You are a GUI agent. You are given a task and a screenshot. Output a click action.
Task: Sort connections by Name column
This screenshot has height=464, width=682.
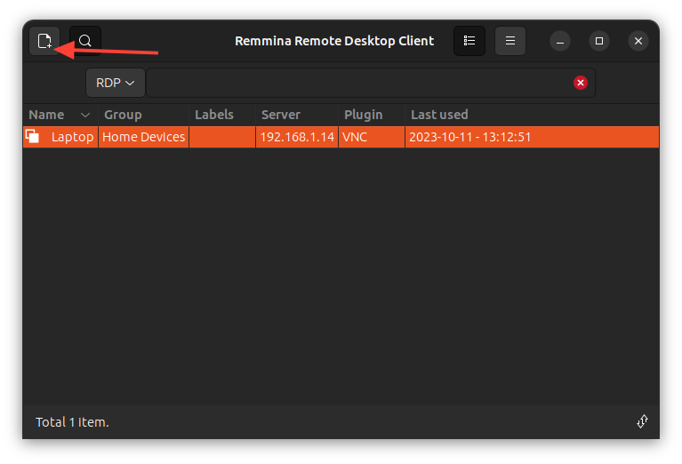(x=46, y=115)
